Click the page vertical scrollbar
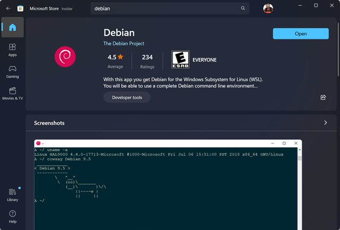Image resolution: width=340 pixels, height=230 pixels. (x=338, y=49)
